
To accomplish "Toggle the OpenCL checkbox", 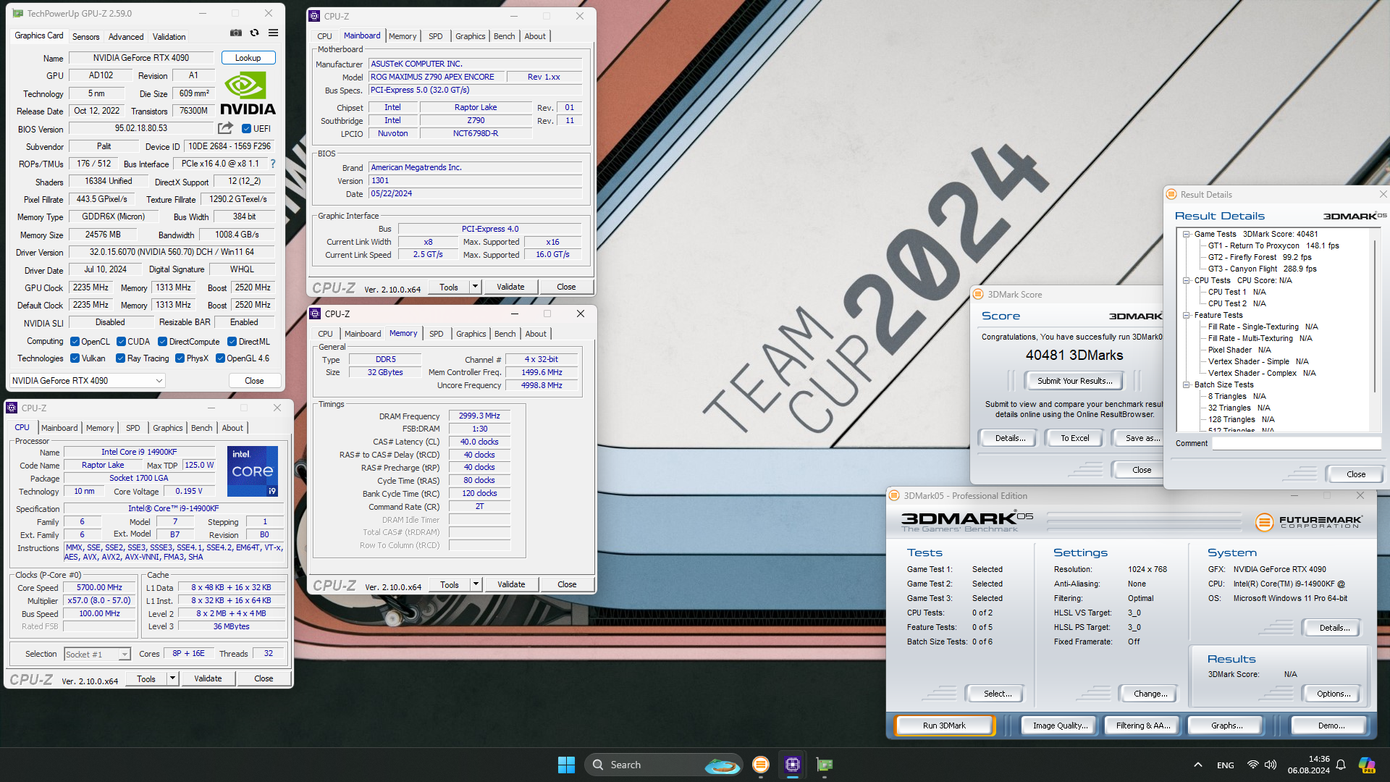I will click(75, 342).
